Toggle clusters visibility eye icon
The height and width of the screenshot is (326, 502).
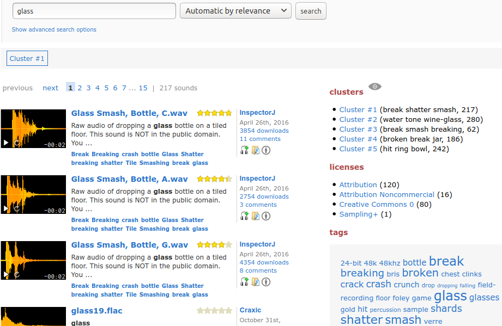click(x=375, y=87)
